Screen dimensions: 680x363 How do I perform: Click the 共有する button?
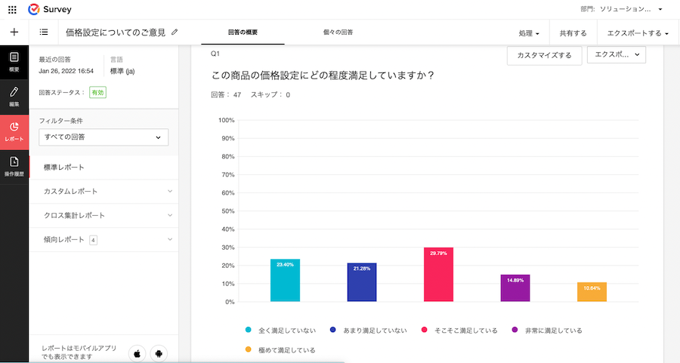[x=573, y=33]
